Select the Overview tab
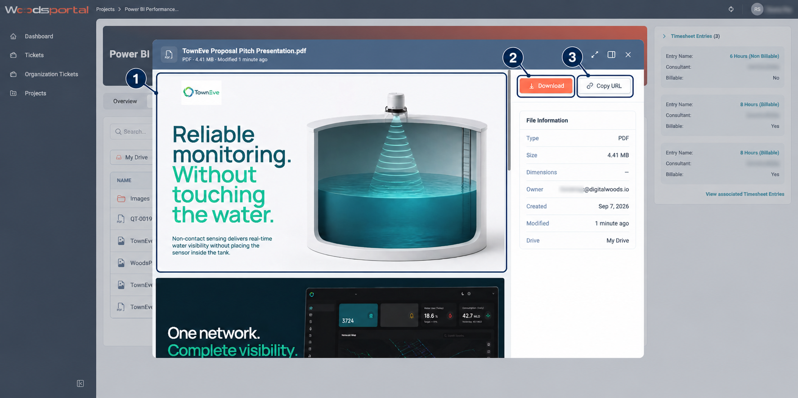The width and height of the screenshot is (798, 398). pos(125,102)
